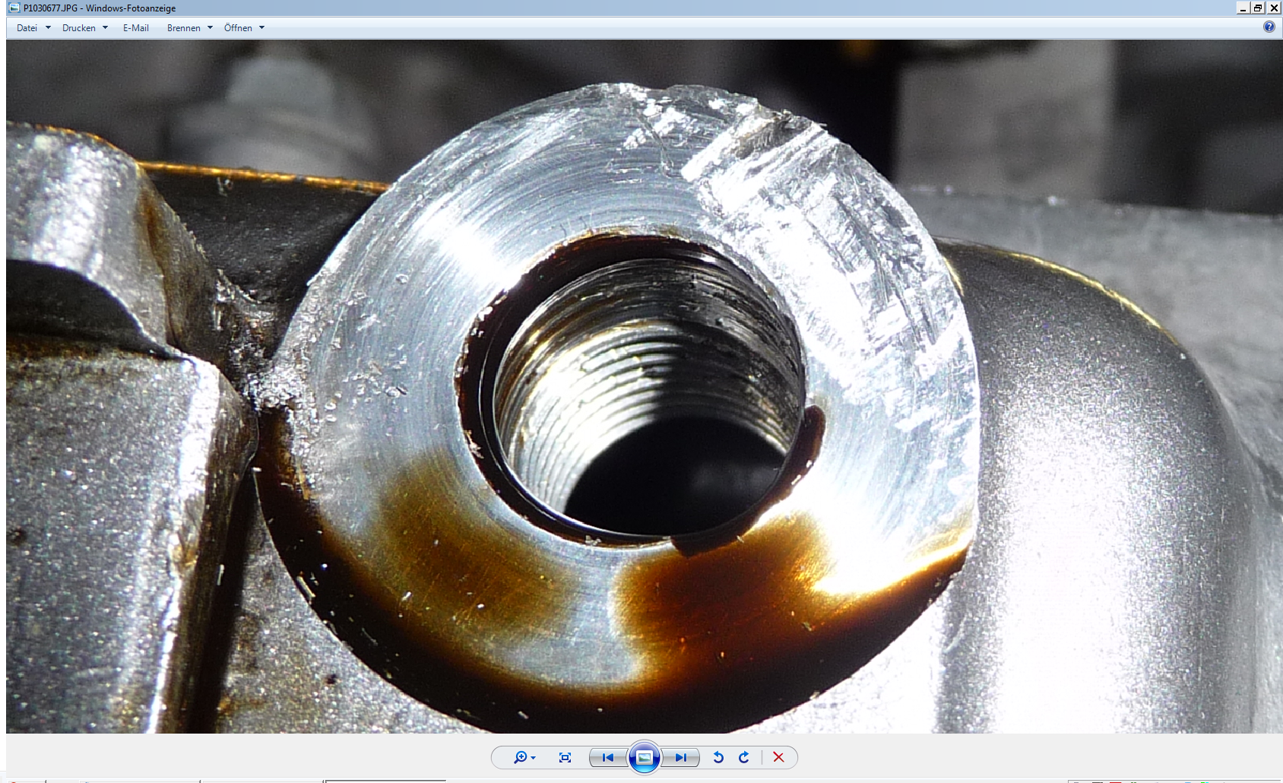Open the Datei menu
Viewport: 1283px width, 783px height.
27,28
